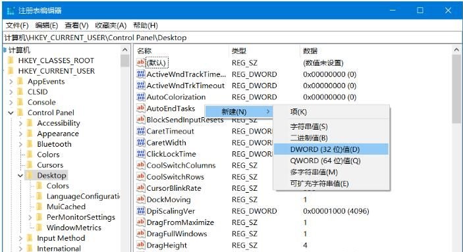This screenshot has width=463, height=252.
Task: Open the 查看(V) menu
Action: (x=77, y=26)
